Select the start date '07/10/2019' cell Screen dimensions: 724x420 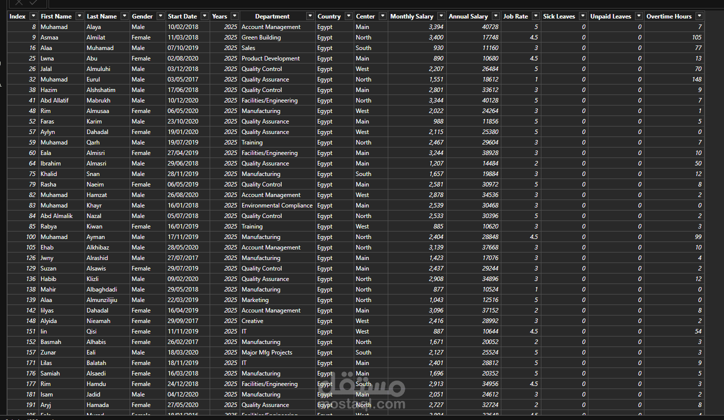coord(188,48)
